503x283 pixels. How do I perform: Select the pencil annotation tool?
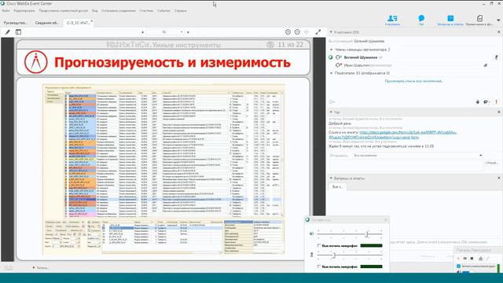coord(7,32)
